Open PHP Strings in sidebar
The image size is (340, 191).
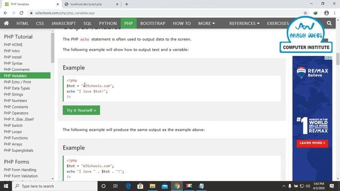pos(13,94)
